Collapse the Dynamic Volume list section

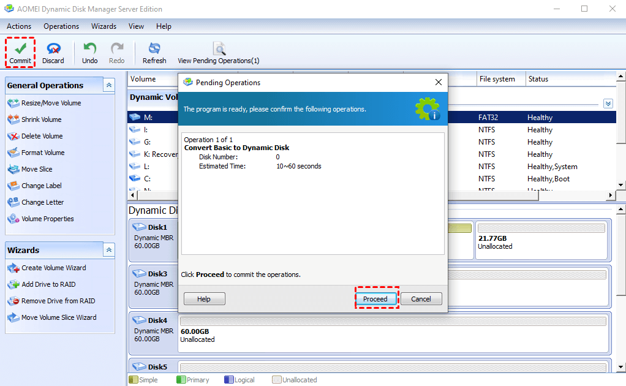(x=608, y=104)
